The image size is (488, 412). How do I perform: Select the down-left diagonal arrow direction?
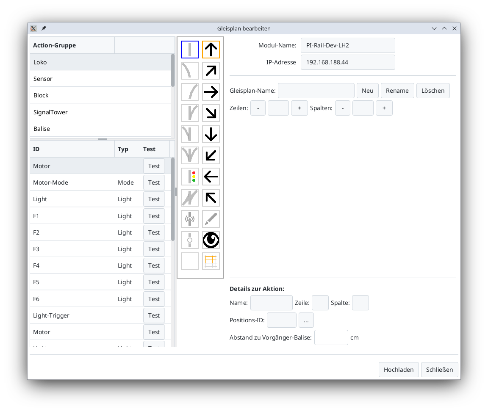[211, 155]
